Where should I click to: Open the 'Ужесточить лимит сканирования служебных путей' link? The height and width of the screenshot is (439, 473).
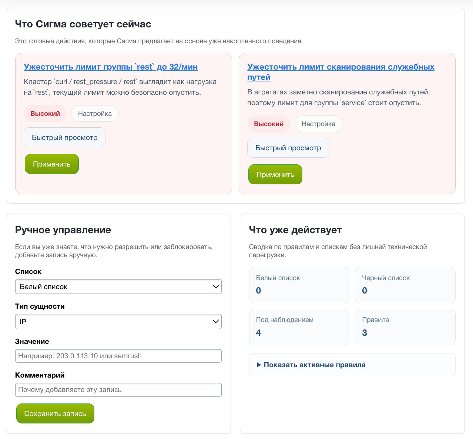point(341,72)
